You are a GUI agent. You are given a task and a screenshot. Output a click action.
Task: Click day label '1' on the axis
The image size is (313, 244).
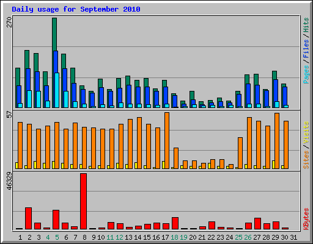(20, 237)
